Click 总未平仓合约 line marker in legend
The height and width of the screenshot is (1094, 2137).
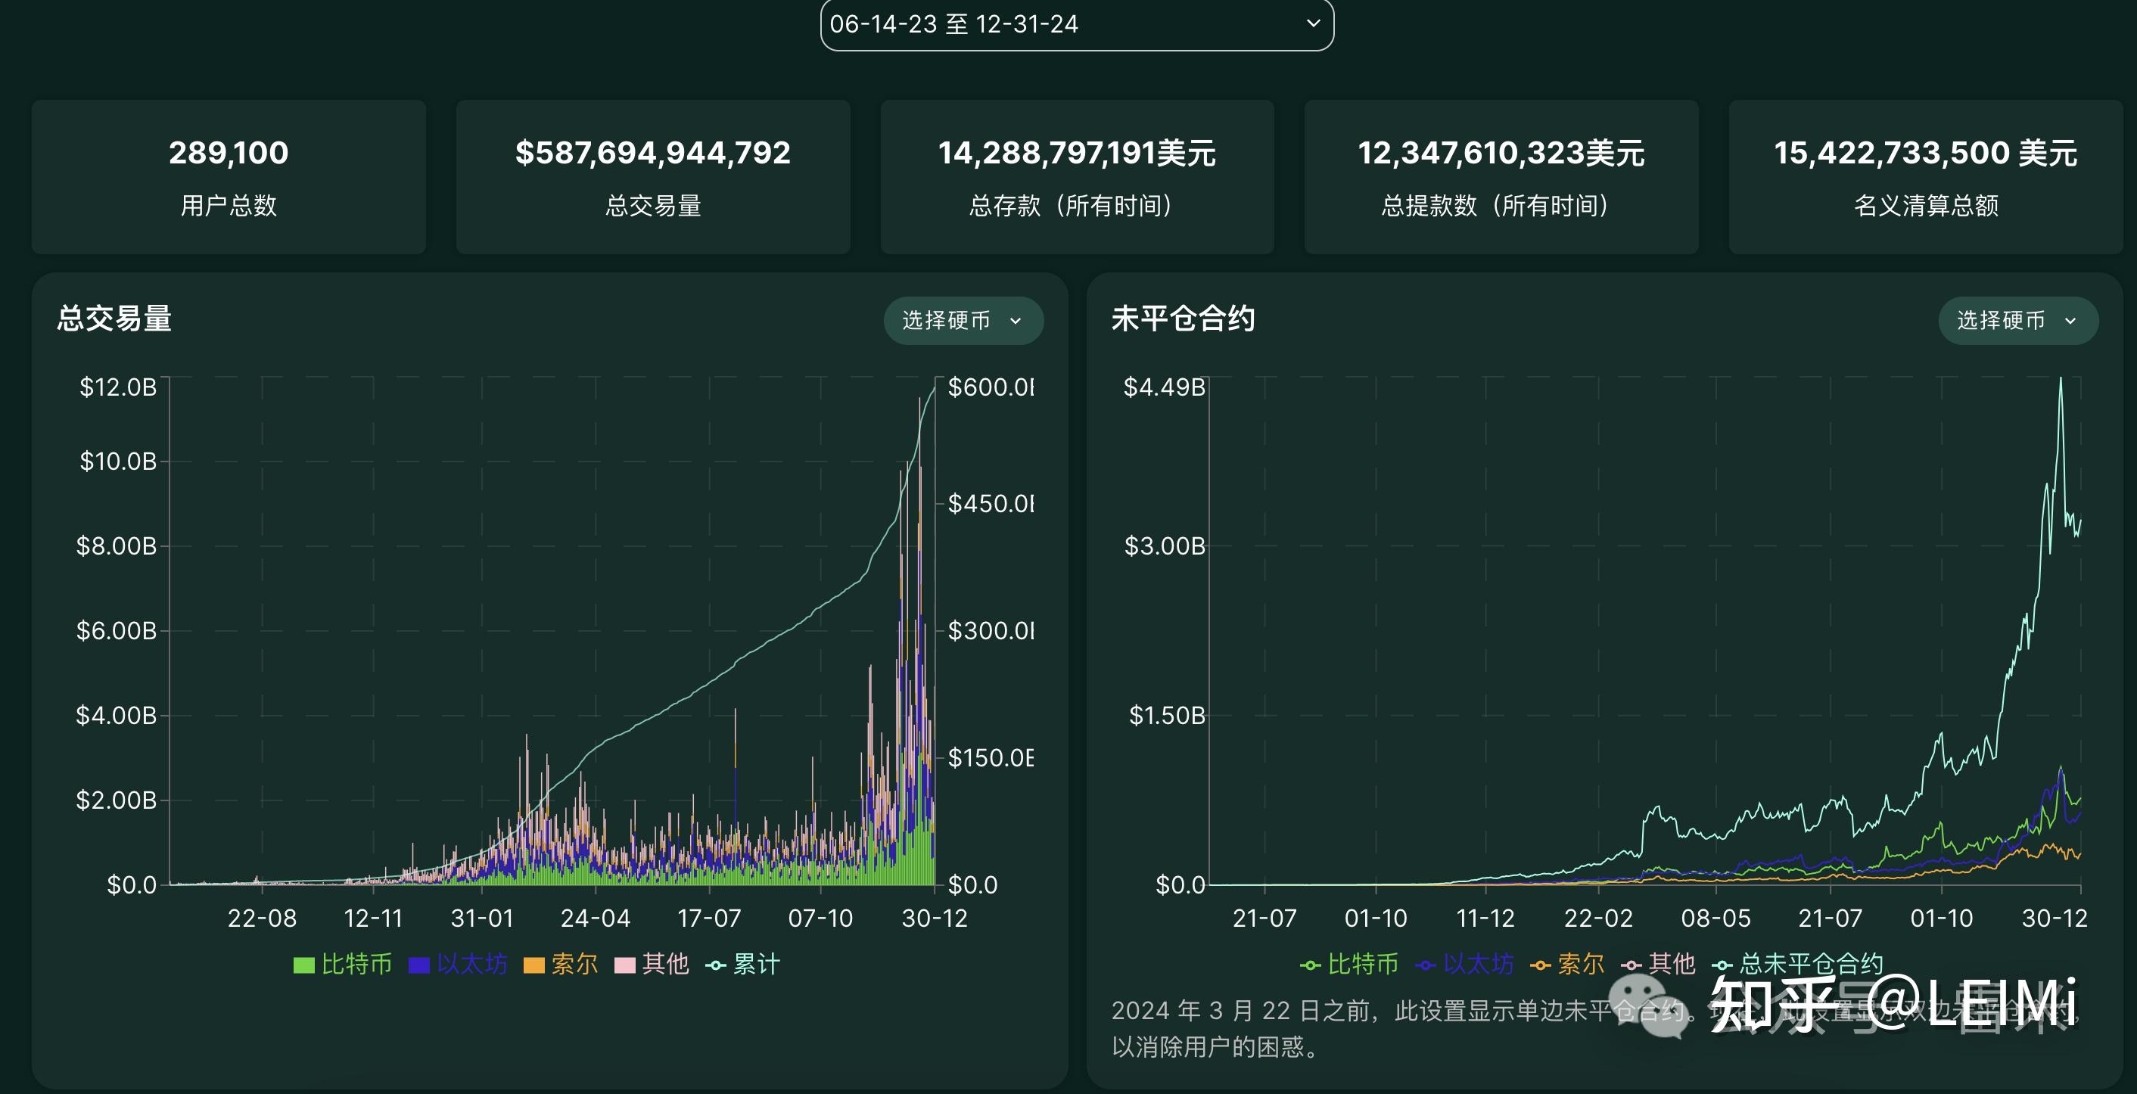click(1722, 965)
